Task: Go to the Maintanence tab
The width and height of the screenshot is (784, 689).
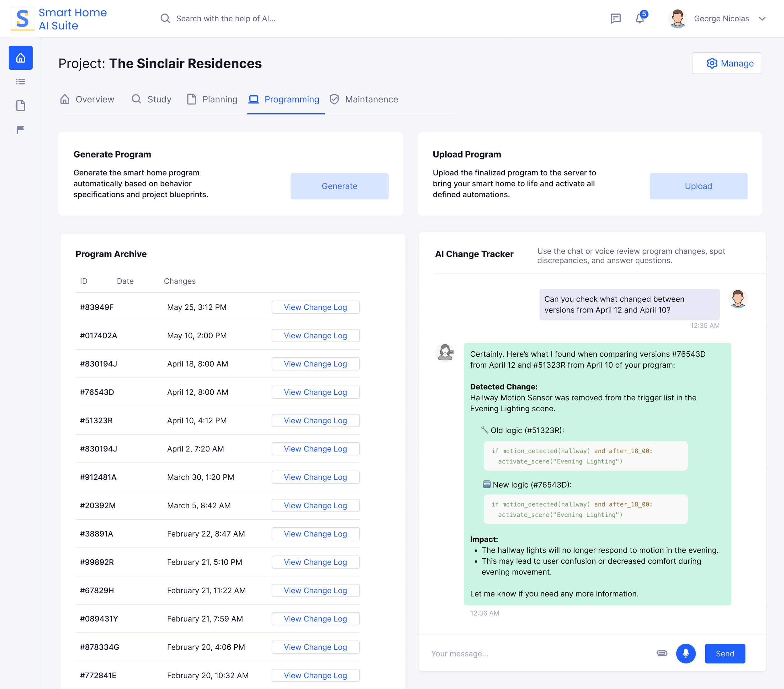Action: coord(364,99)
